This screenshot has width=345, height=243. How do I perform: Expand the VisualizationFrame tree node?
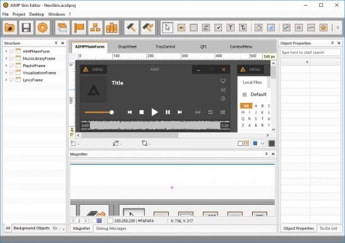6,73
